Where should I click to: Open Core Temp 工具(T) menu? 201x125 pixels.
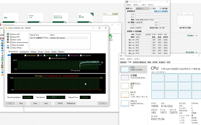click(x=143, y=5)
